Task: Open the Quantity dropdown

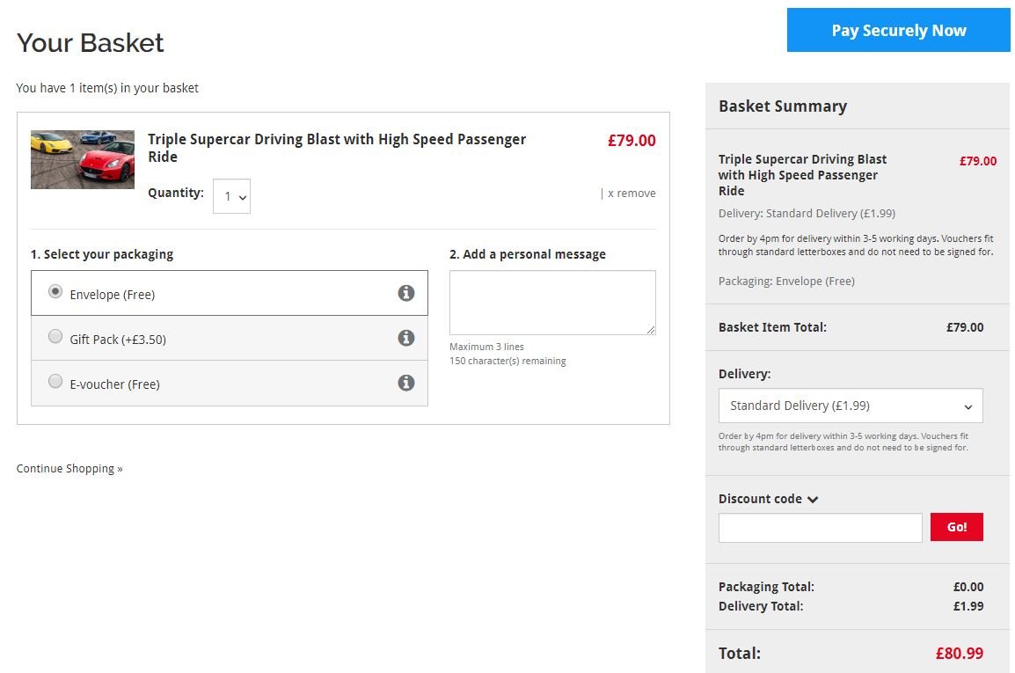Action: (x=231, y=196)
